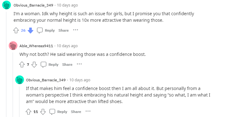Share the 11-point comment
Screen dimensions: 225x117
tap(76, 112)
